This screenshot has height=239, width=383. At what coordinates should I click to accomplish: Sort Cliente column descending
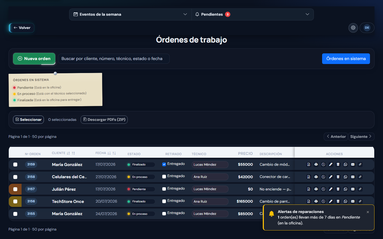68,153
